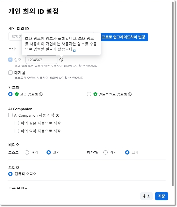Screen dimensions: 177x207
Task: Click the 저장 save button
Action: click(x=162, y=196)
